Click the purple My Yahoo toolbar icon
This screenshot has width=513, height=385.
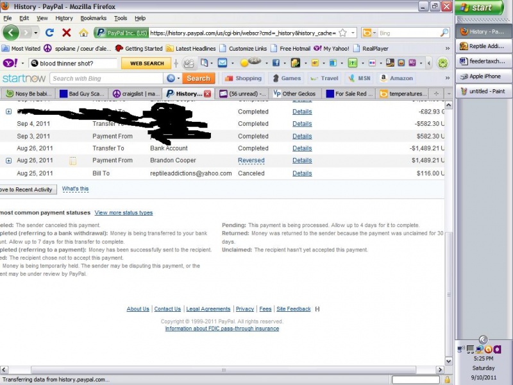point(412,62)
